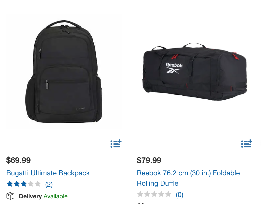Add Reebok Rolling Duffle to list
Viewport: 261px width, 204px height.
click(x=247, y=144)
